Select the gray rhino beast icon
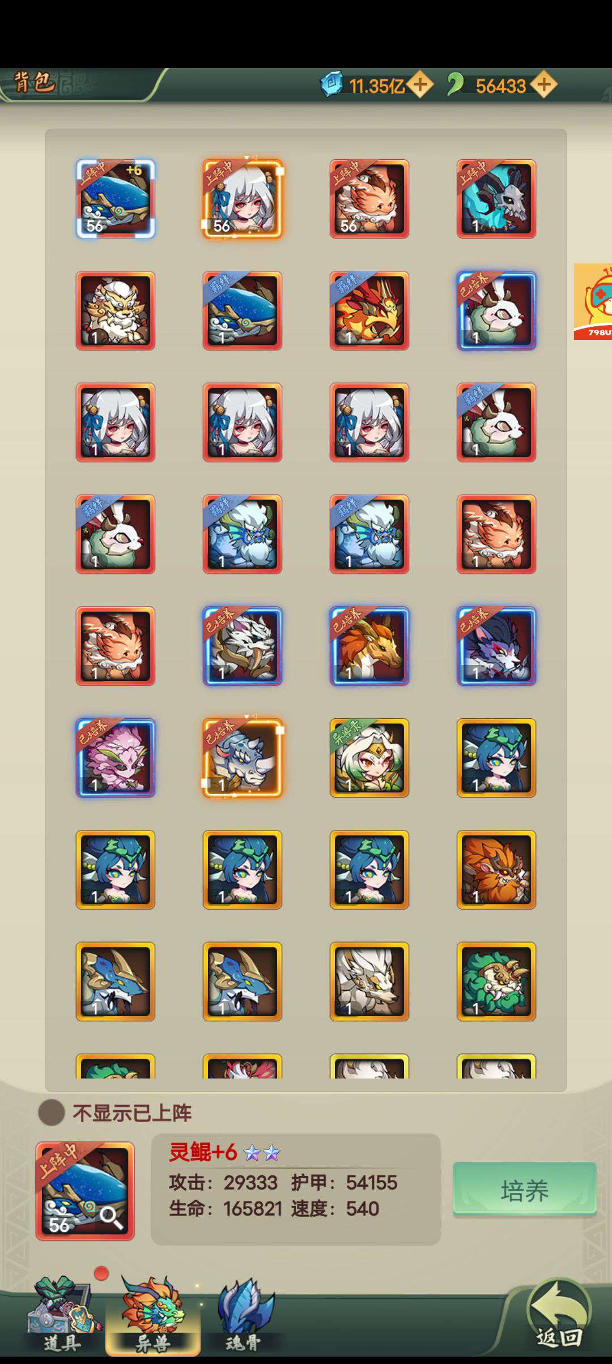Viewport: 612px width, 1364px height. 243,758
